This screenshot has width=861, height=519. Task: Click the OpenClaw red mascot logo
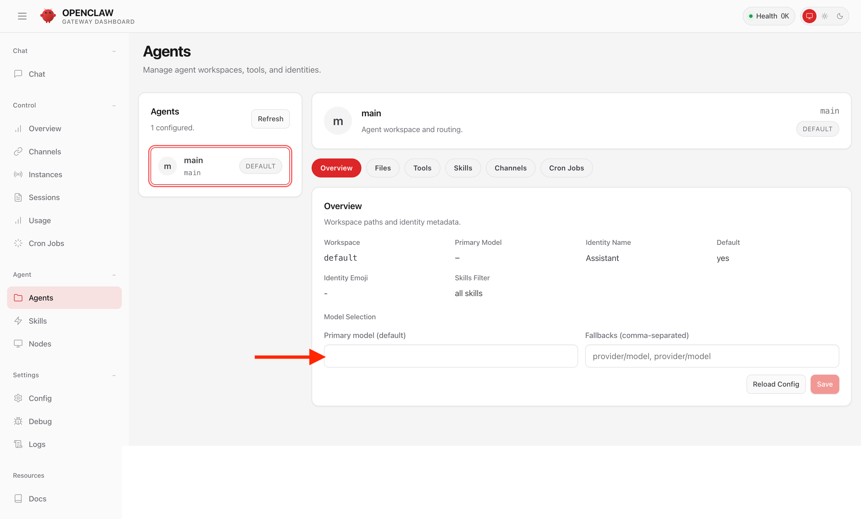(48, 16)
